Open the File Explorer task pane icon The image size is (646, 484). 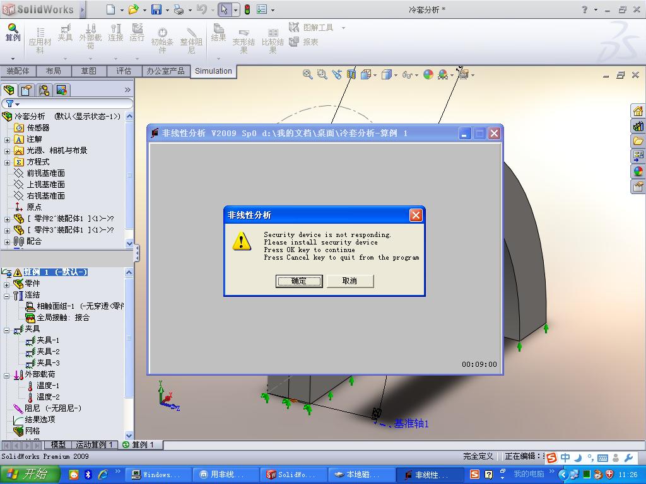638,141
